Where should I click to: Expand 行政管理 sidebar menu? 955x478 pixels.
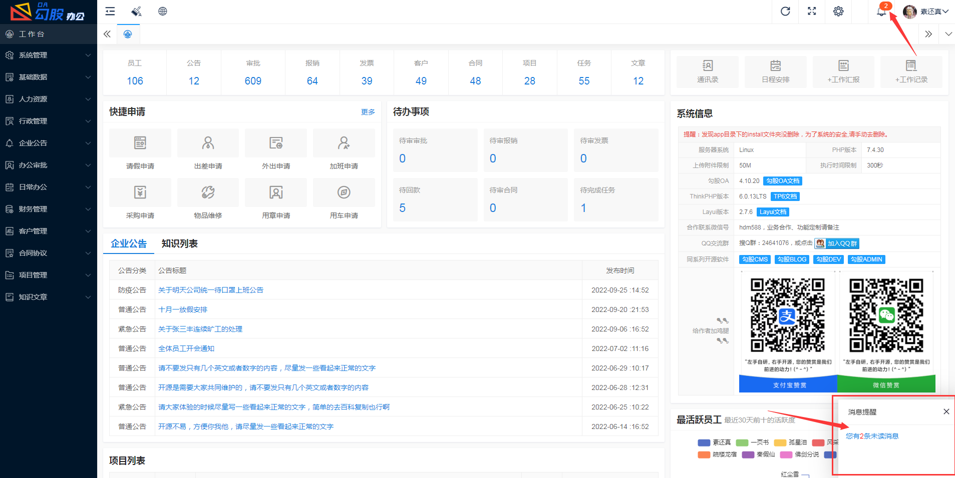[49, 121]
